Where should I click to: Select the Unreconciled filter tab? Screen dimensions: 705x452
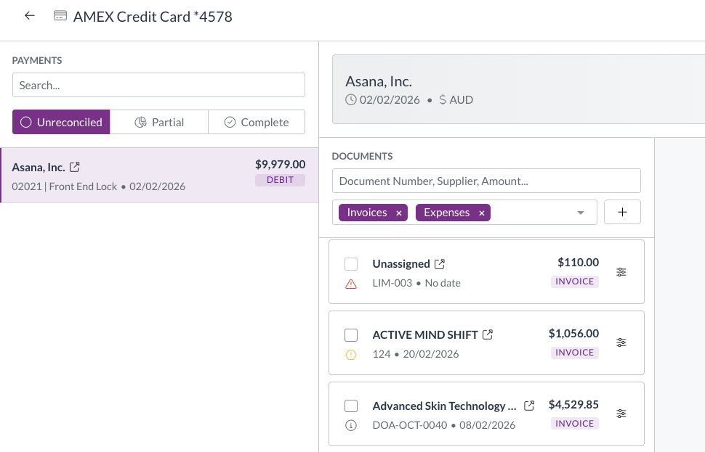coord(61,123)
